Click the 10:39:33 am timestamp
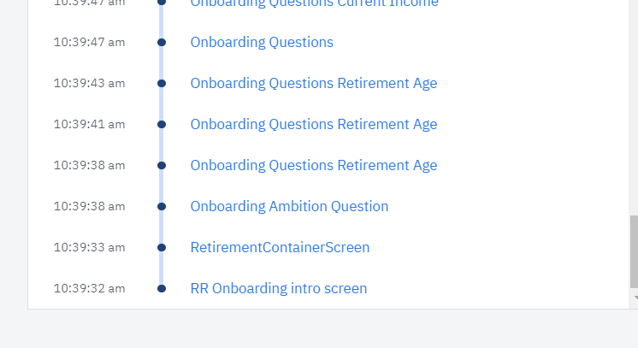 click(x=89, y=247)
